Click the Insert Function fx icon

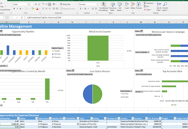pos(22,18)
